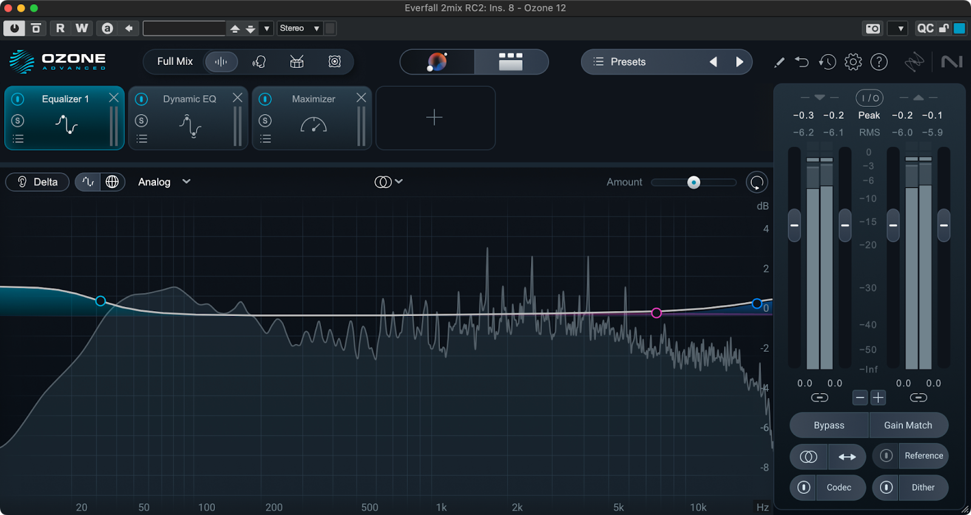Select the drums focus icon
The image size is (971, 515).
[297, 62]
